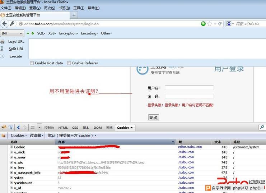The width and height of the screenshot is (266, 193).
Task: Click Firebug command line list icon
Action: [33, 127]
